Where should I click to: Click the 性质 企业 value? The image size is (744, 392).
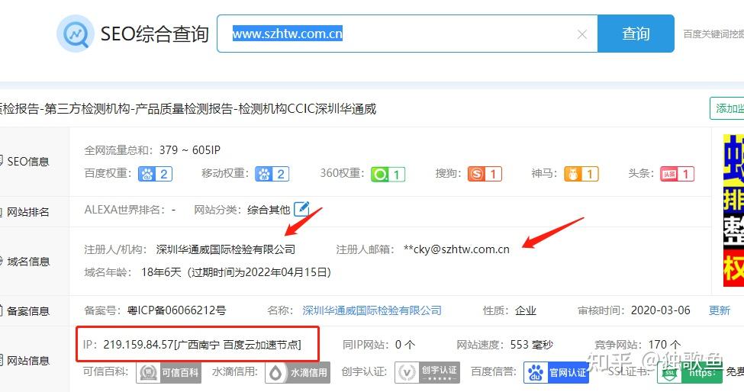tap(526, 310)
